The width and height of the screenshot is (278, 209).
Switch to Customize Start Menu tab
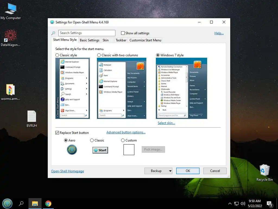pos(146,40)
